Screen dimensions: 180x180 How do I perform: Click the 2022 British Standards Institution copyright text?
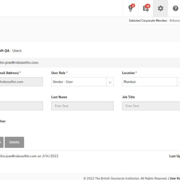[x=125, y=178]
